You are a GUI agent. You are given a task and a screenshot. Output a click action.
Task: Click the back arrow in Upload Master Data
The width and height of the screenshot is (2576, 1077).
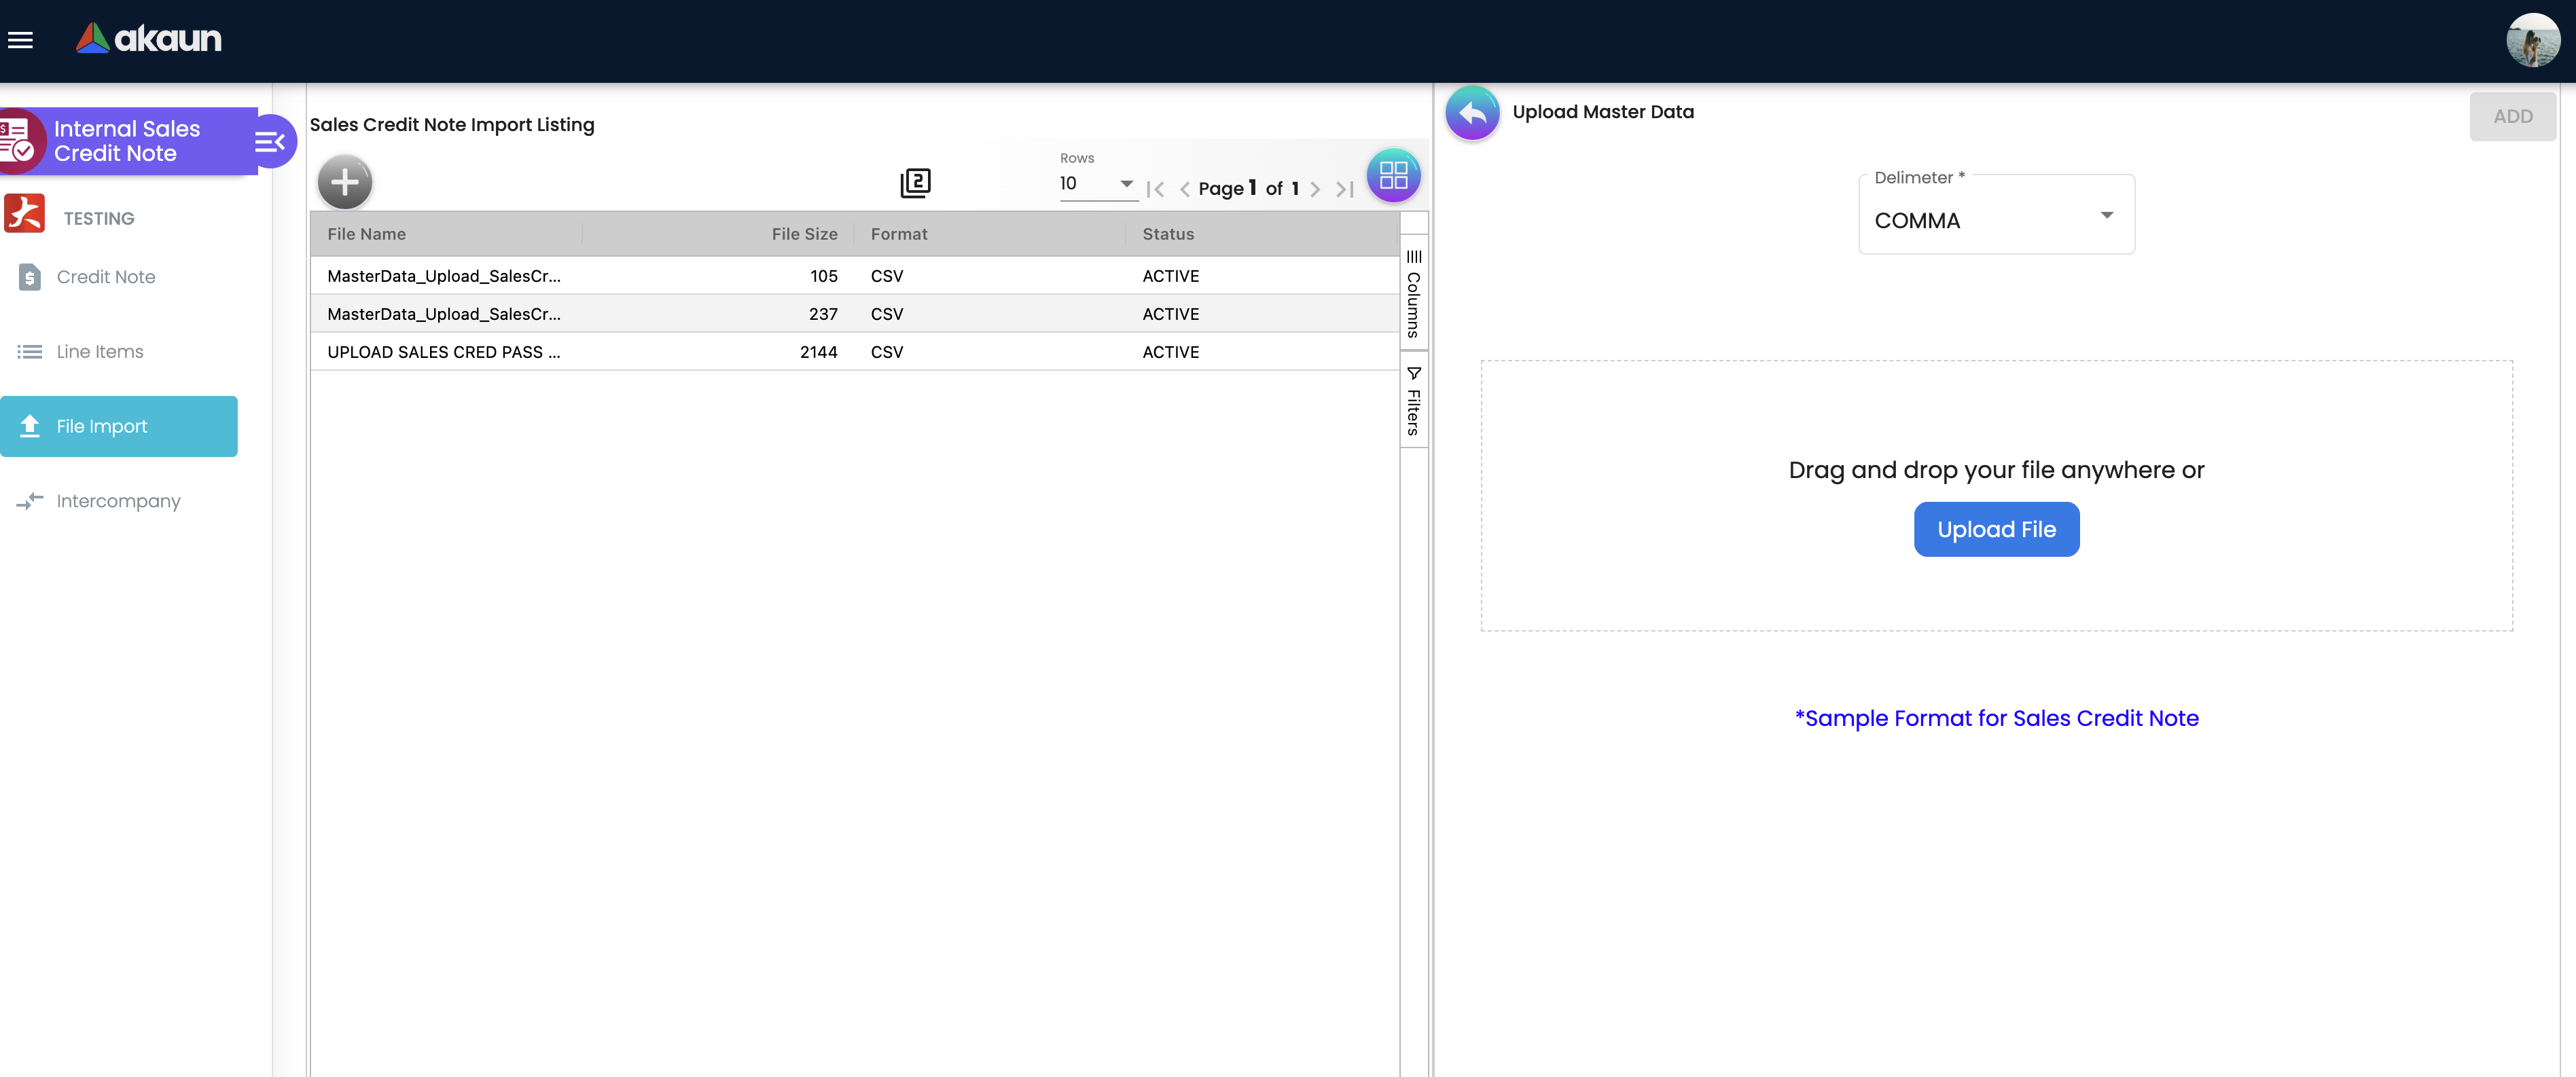tap(1472, 113)
